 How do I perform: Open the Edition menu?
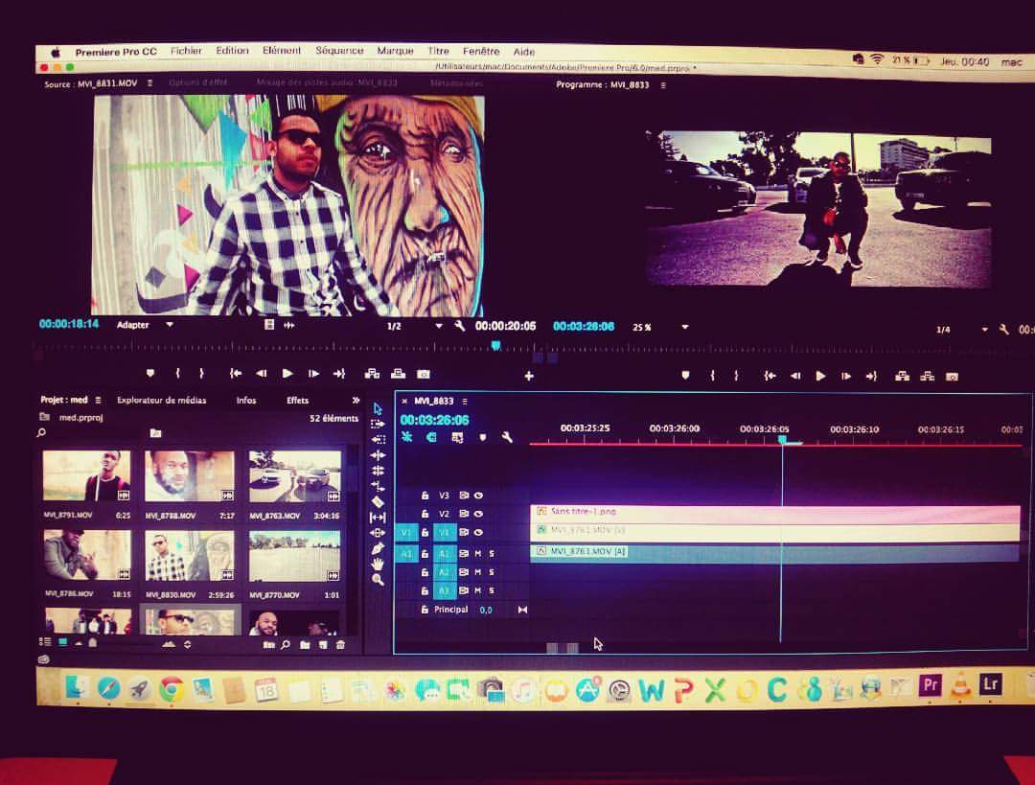(x=232, y=50)
